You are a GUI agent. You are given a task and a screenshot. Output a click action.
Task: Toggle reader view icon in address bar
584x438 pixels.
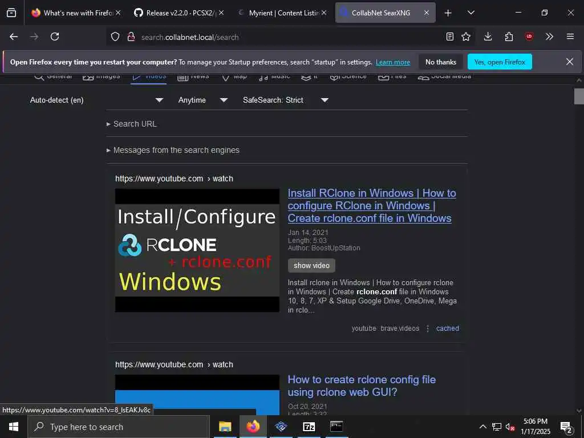pos(450,36)
